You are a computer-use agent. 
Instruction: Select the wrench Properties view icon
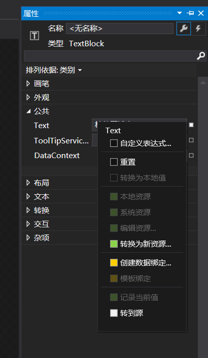184,28
